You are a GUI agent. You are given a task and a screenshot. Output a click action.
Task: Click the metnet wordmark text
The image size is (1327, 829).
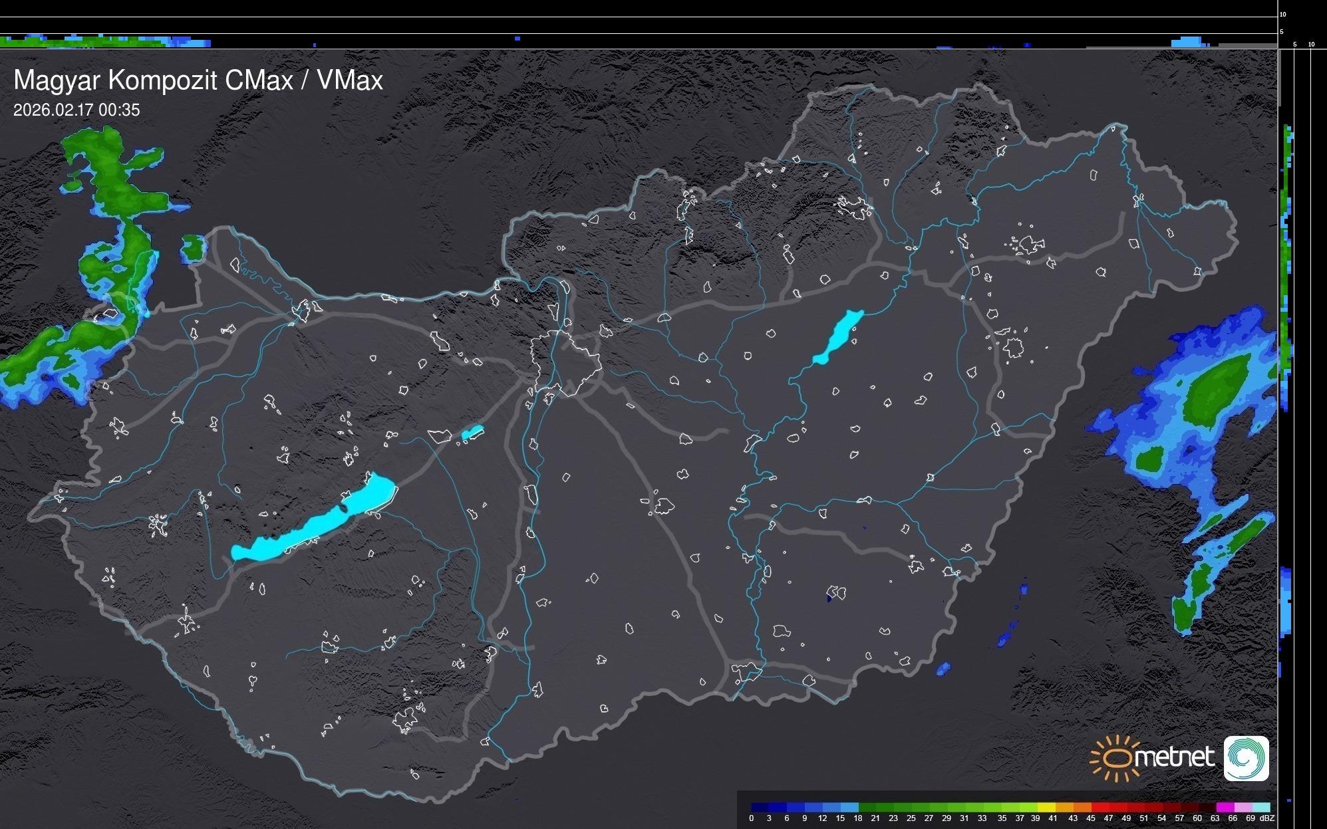tap(1174, 757)
